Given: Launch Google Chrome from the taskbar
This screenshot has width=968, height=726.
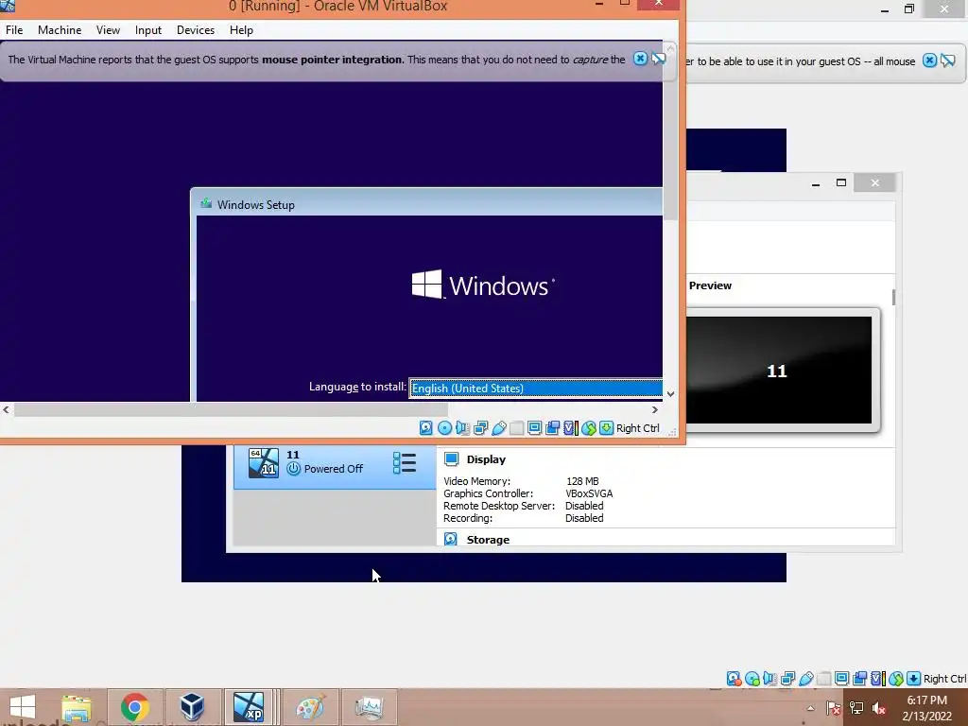Looking at the screenshot, I should coord(135,707).
